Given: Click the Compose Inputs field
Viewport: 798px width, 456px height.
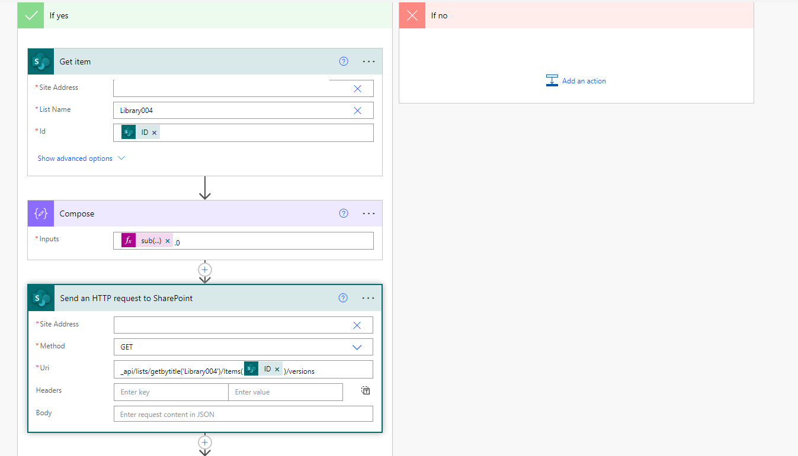Looking at the screenshot, I should [x=243, y=241].
